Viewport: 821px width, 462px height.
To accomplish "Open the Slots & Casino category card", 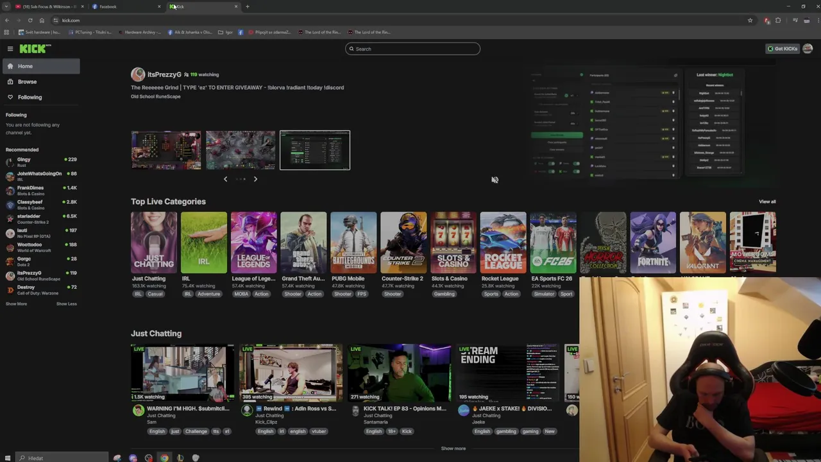I will coord(453,243).
